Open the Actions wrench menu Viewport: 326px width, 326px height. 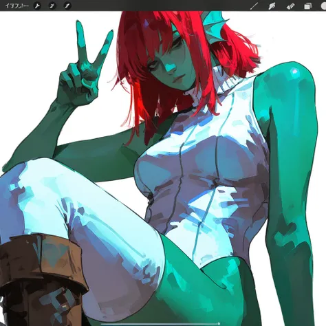tap(37, 6)
